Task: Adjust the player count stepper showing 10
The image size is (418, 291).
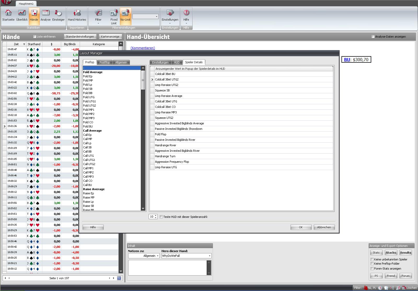Action: pos(156,217)
